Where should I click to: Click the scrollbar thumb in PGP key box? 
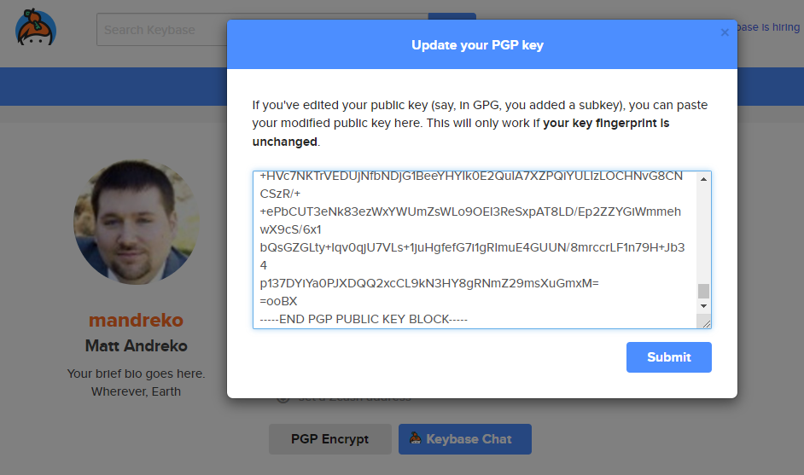pyautogui.click(x=704, y=290)
